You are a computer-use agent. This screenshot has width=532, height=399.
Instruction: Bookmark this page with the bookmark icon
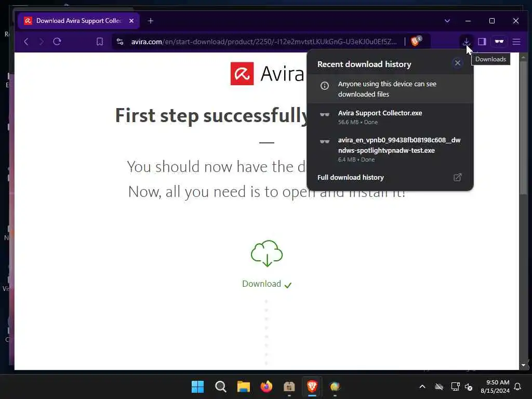point(99,42)
